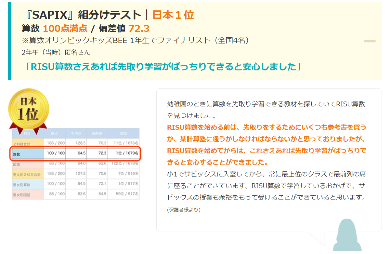Select the 男女別2科目合計 row label

[27, 175]
